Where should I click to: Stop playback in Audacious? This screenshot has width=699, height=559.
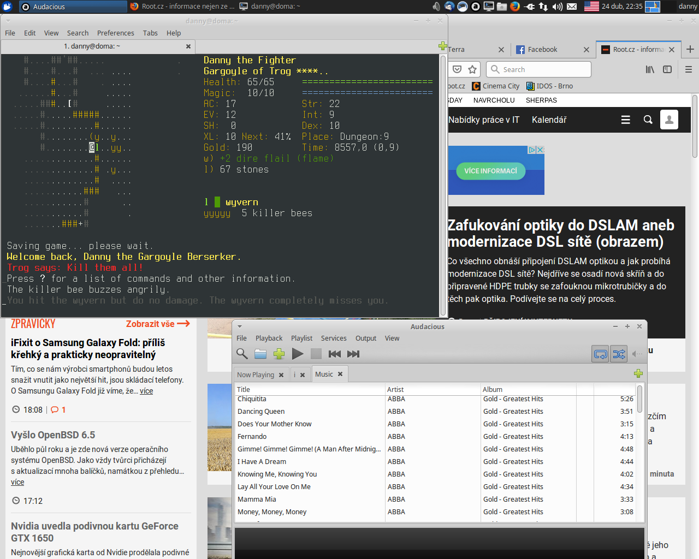pos(316,354)
